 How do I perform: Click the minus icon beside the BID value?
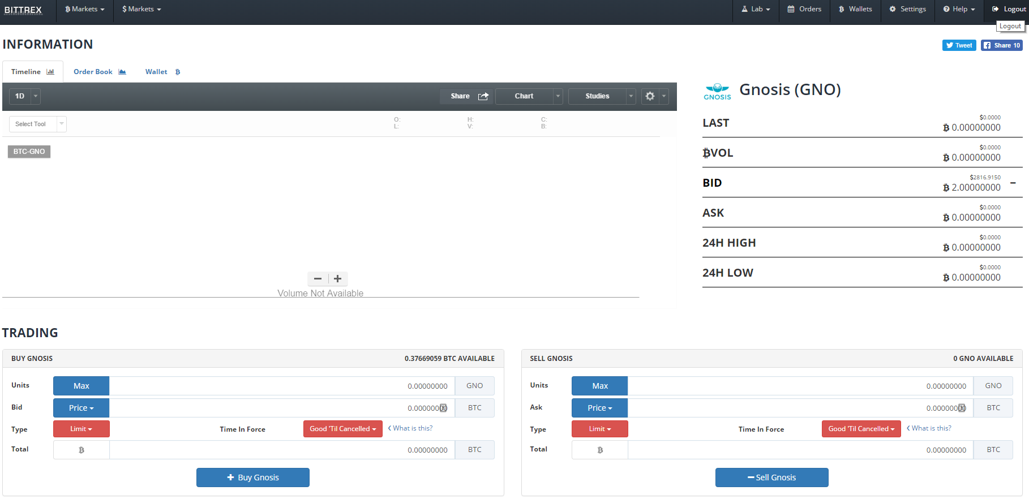(1013, 183)
